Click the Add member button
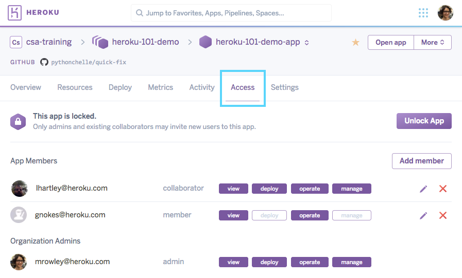 click(x=422, y=161)
